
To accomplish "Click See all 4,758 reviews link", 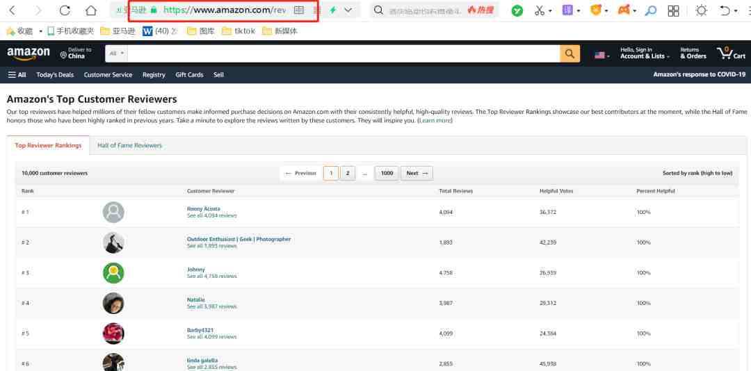I will click(211, 277).
